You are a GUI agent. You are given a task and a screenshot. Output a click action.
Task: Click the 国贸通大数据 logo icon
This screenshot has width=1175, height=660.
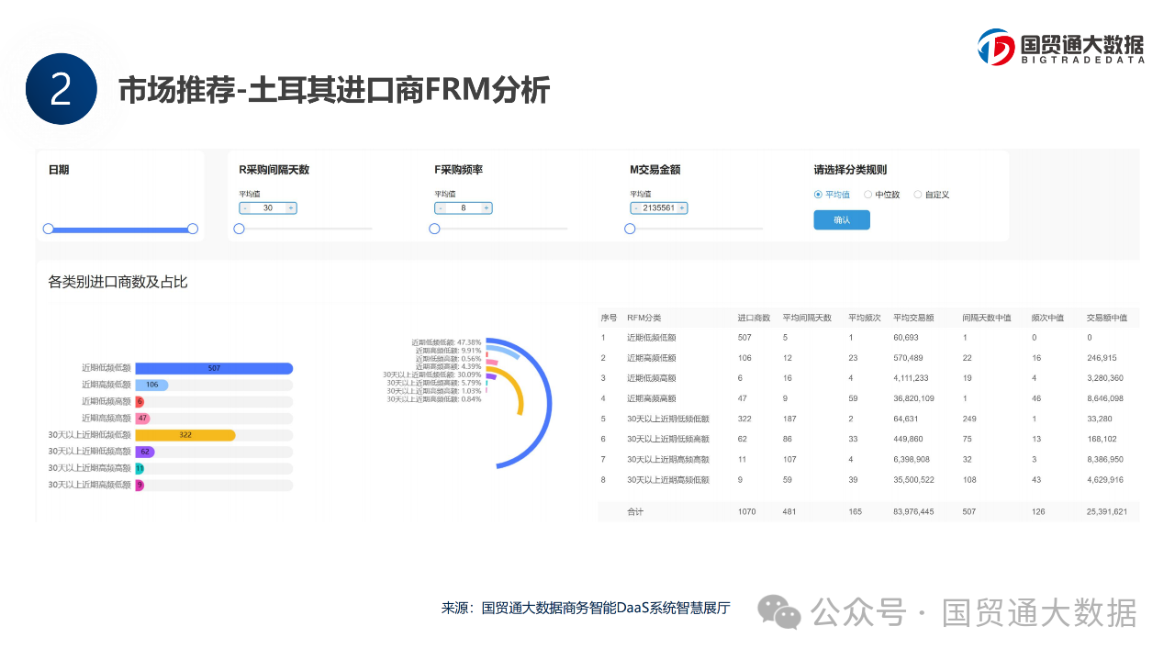(996, 47)
